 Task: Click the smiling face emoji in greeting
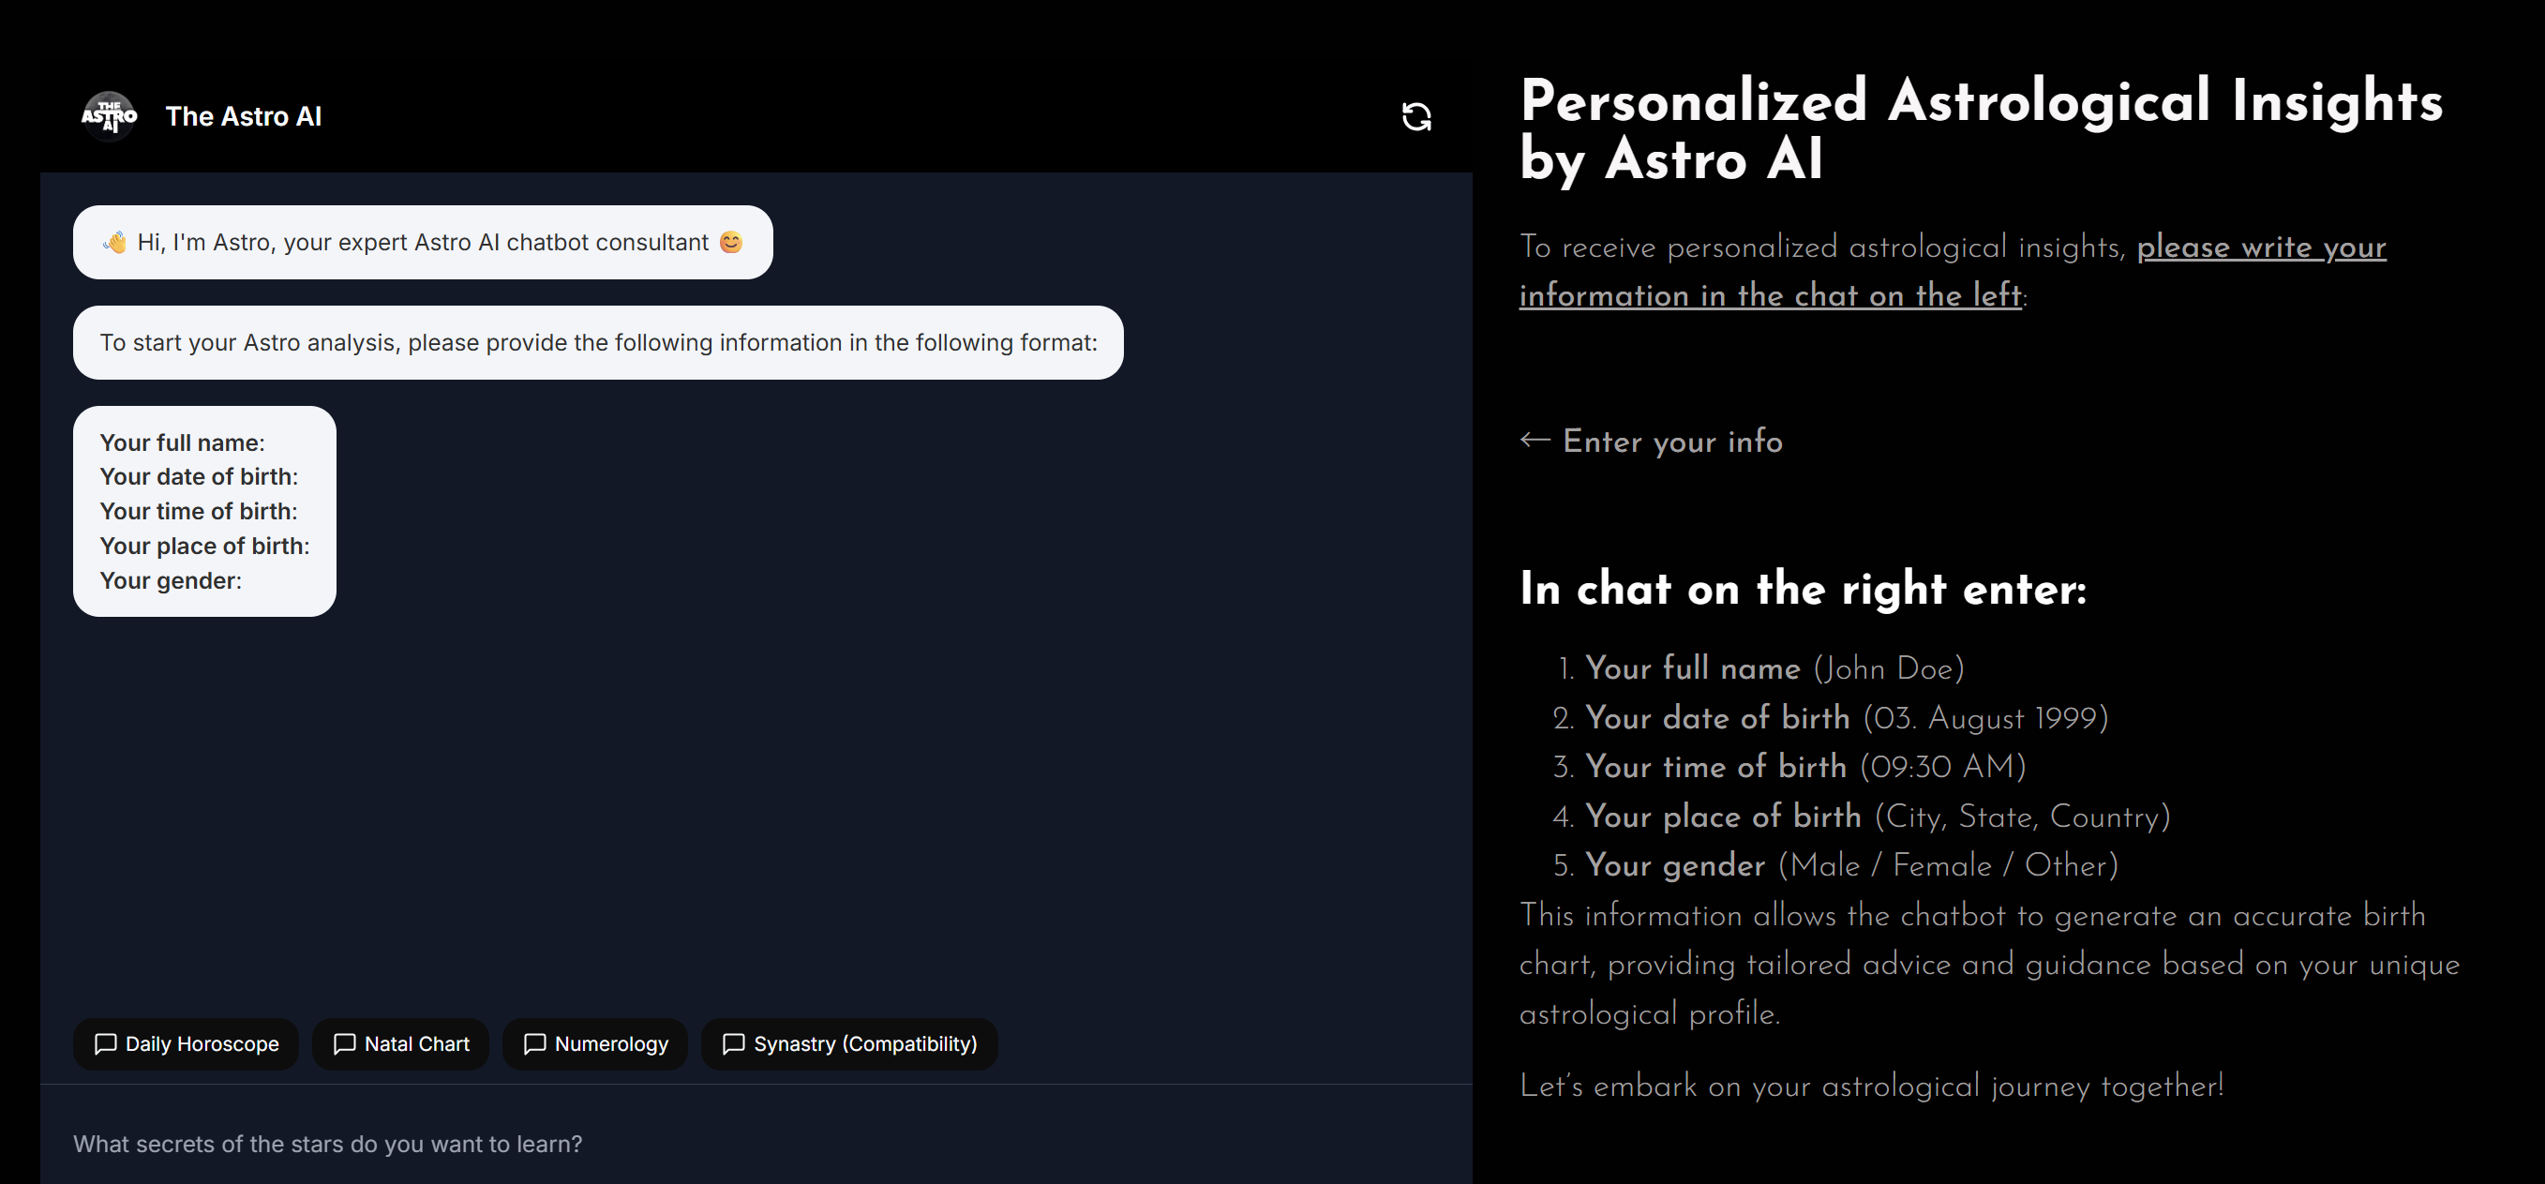731,242
